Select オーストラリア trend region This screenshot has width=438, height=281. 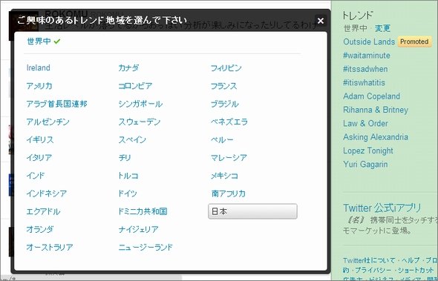(50, 247)
